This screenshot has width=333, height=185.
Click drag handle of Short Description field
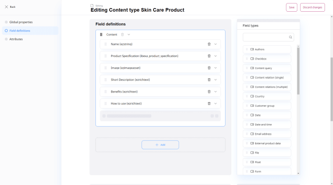pyautogui.click(x=106, y=80)
